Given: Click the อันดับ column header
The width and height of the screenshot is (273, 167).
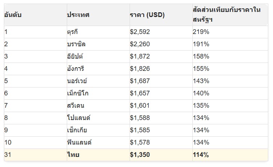Looking at the screenshot, I should pyautogui.click(x=36, y=15).
